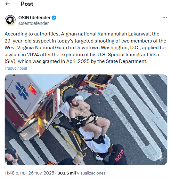Click the red BCFD lettering on jacket
This screenshot has height=179, width=171.
coord(119,155)
